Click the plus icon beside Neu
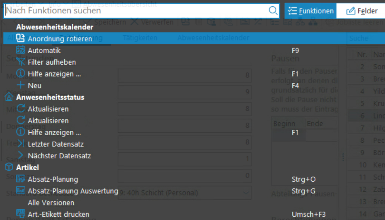The width and height of the screenshot is (385, 220). click(20, 85)
